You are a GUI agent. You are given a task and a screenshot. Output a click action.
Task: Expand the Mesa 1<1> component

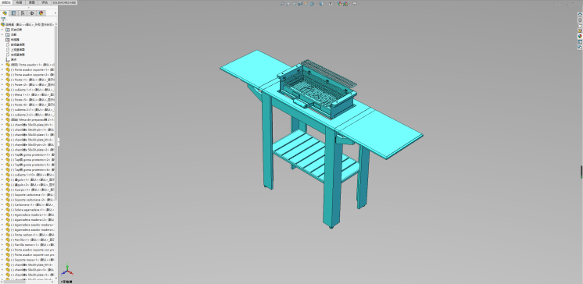point(2,94)
